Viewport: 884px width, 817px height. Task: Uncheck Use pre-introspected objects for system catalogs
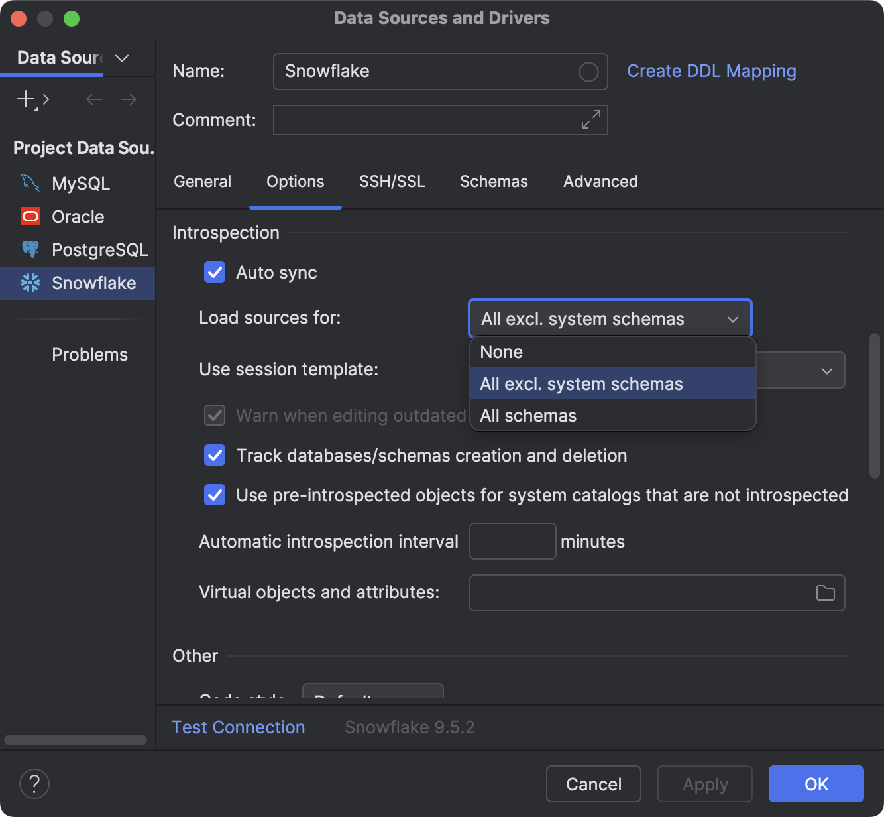click(x=214, y=495)
